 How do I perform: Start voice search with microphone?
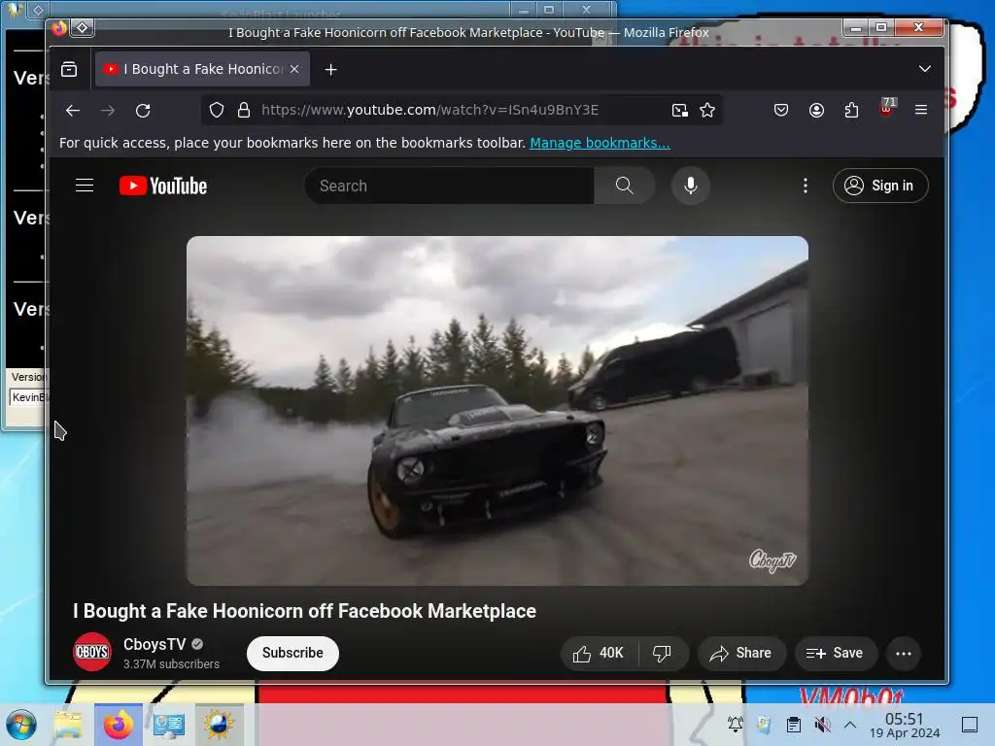(691, 186)
